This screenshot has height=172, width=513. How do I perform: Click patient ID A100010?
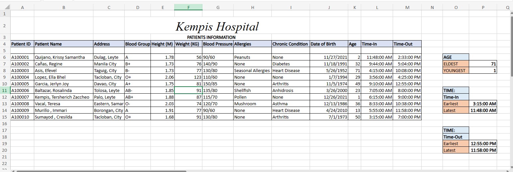coord(22,117)
